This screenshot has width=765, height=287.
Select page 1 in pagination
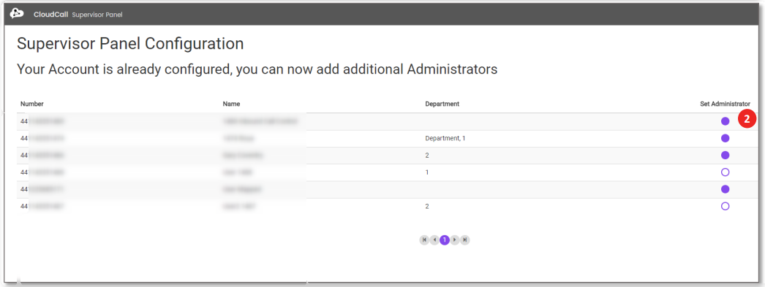[x=445, y=240]
